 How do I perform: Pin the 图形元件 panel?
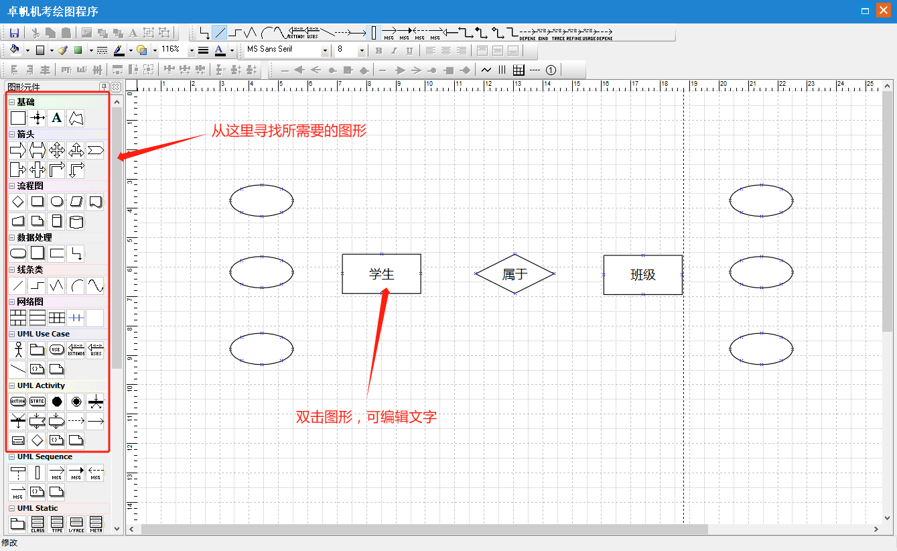[x=104, y=86]
